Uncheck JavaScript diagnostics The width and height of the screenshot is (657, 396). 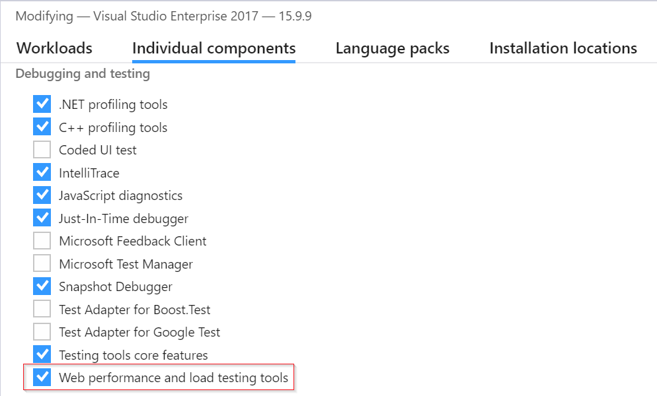coord(42,195)
